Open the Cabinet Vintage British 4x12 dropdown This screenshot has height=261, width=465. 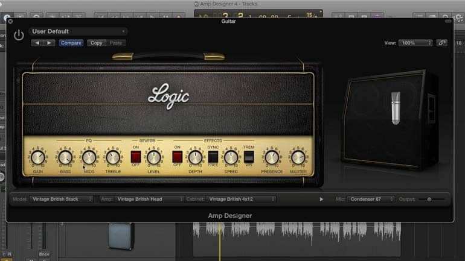(242, 199)
